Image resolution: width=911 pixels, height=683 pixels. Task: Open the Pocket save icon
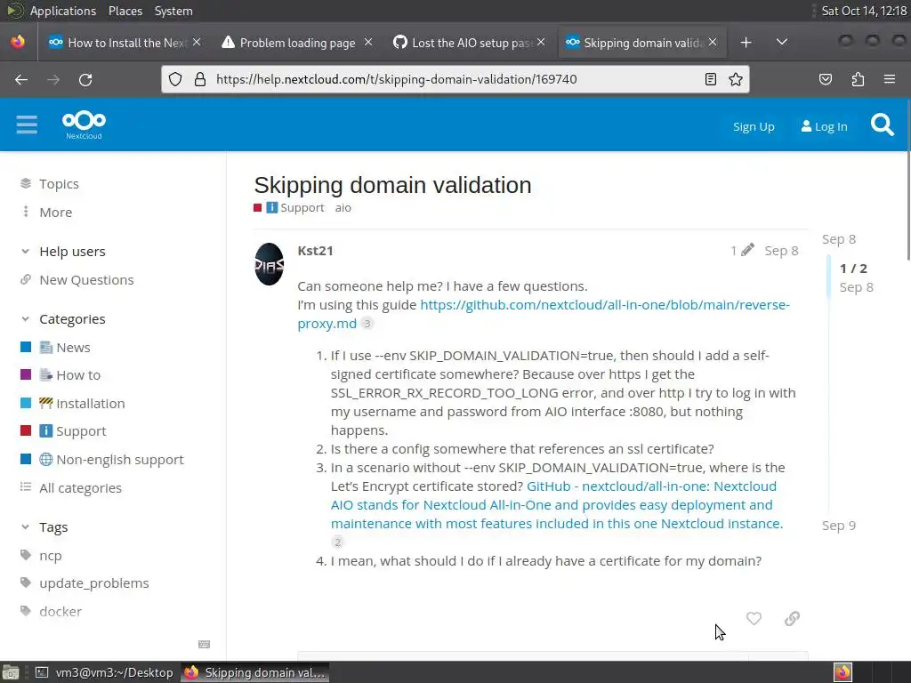[x=826, y=79]
